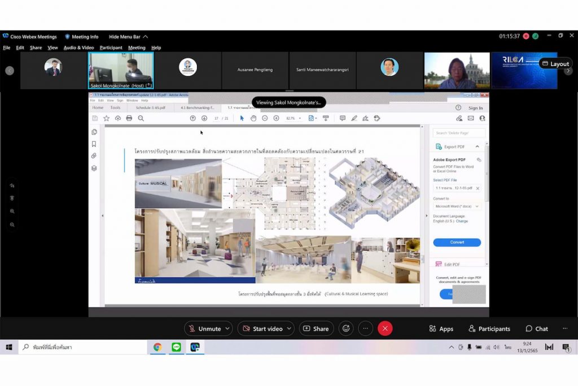Open the more options ellipsis in call controls
Viewport: 578px width, 386px height.
[365, 328]
